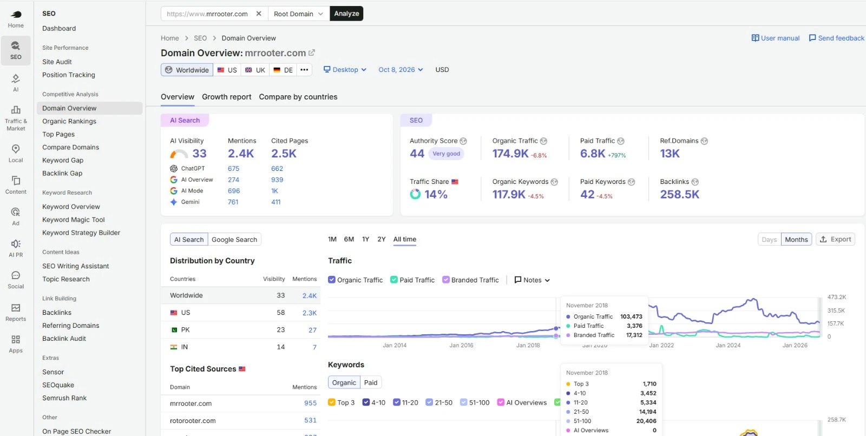Screen dimensions: 866x436
Task: Open the Oct 8, 2026 date dropdown
Action: [x=401, y=70]
